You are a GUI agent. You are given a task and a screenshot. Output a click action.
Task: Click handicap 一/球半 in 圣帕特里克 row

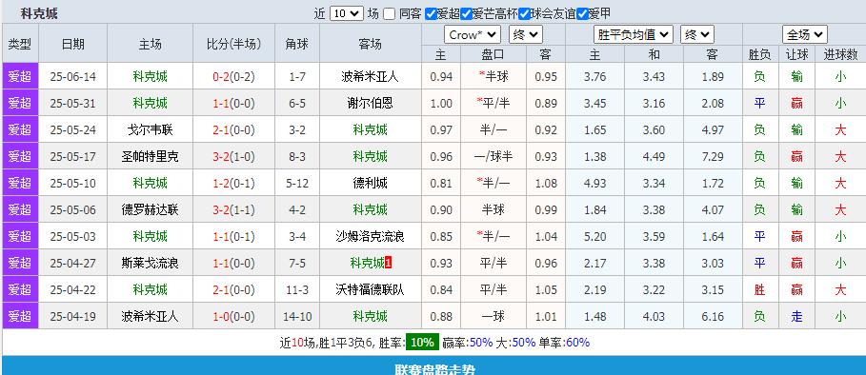tap(493, 157)
